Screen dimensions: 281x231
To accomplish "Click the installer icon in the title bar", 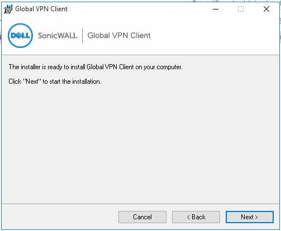I will [x=8, y=9].
